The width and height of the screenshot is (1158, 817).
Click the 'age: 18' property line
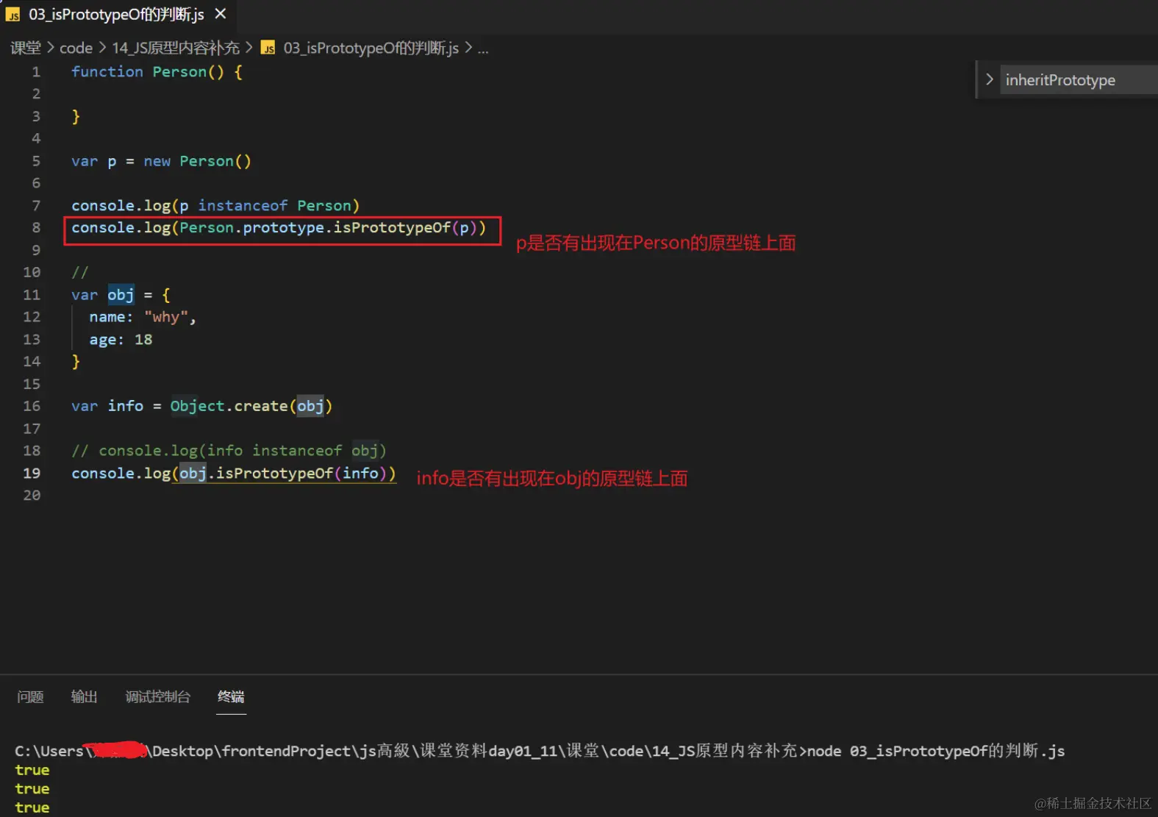tap(121, 340)
